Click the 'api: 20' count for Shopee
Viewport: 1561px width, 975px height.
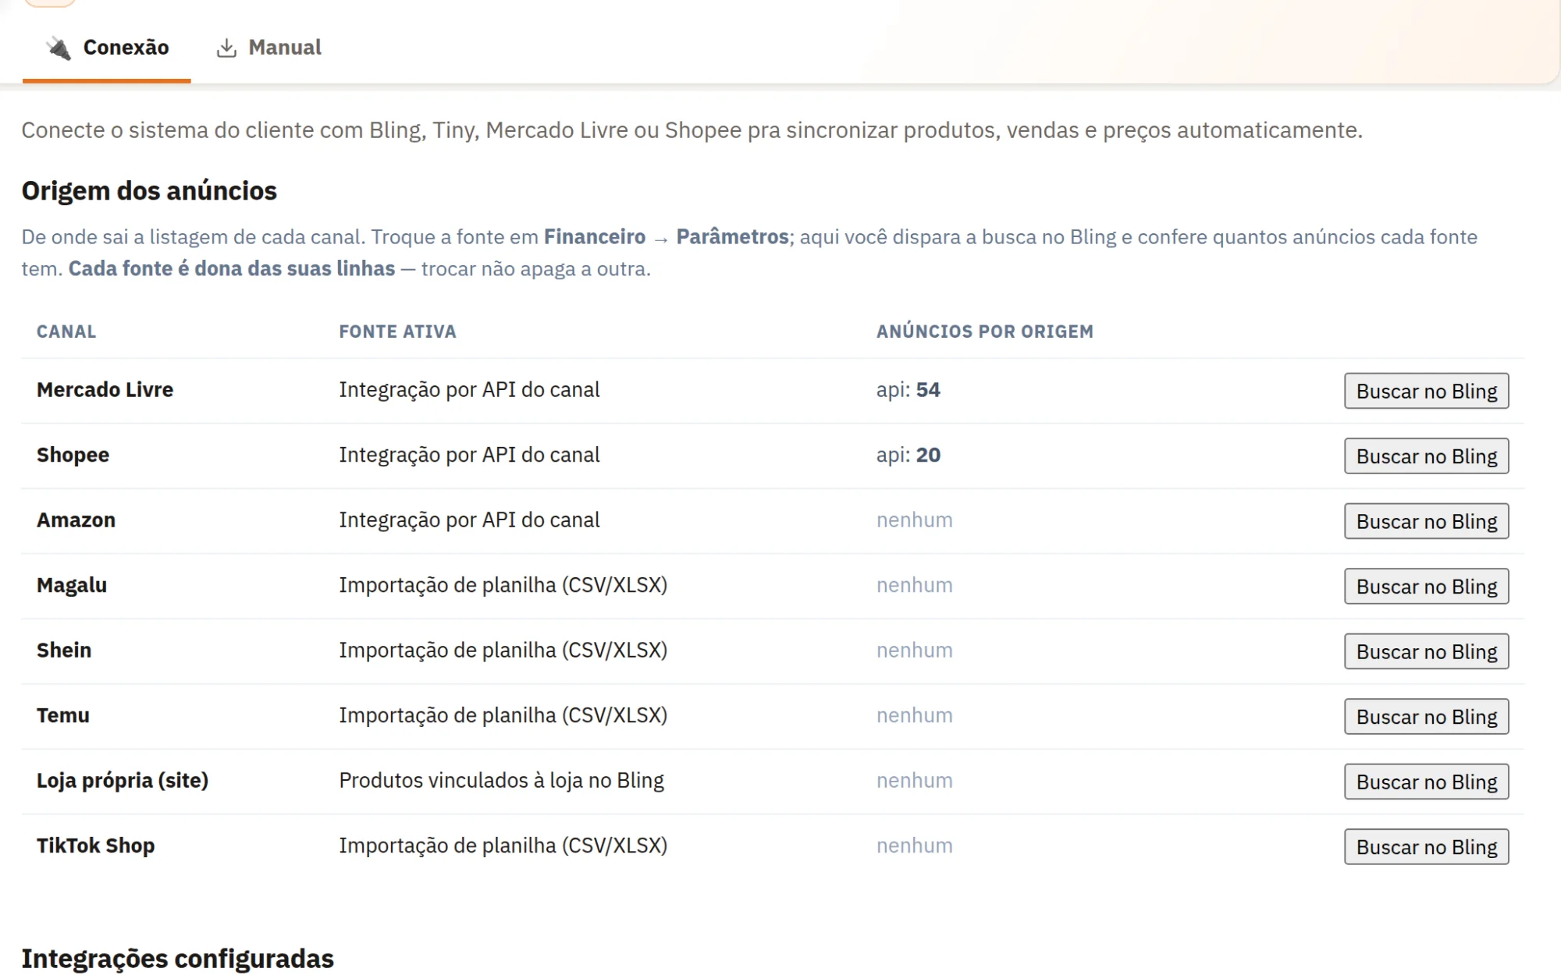[909, 455]
